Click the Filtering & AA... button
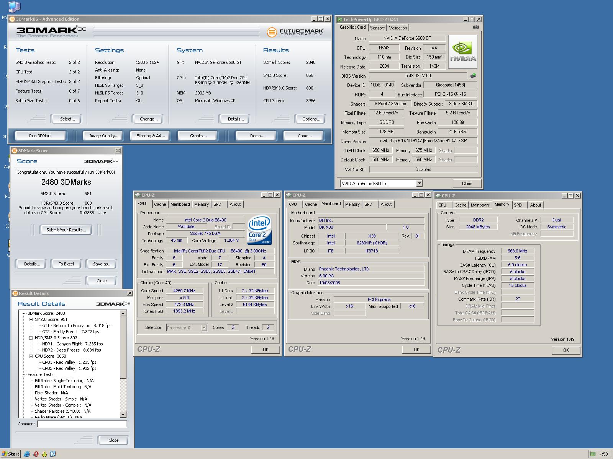Image resolution: width=613 pixels, height=459 pixels. (151, 136)
